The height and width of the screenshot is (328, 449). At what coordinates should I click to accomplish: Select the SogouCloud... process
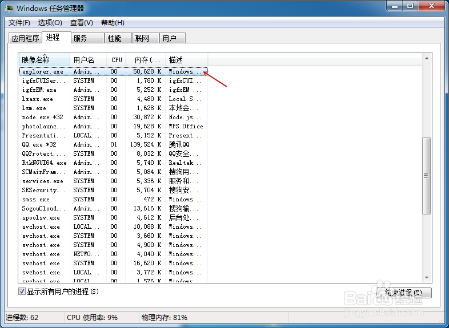click(114, 208)
